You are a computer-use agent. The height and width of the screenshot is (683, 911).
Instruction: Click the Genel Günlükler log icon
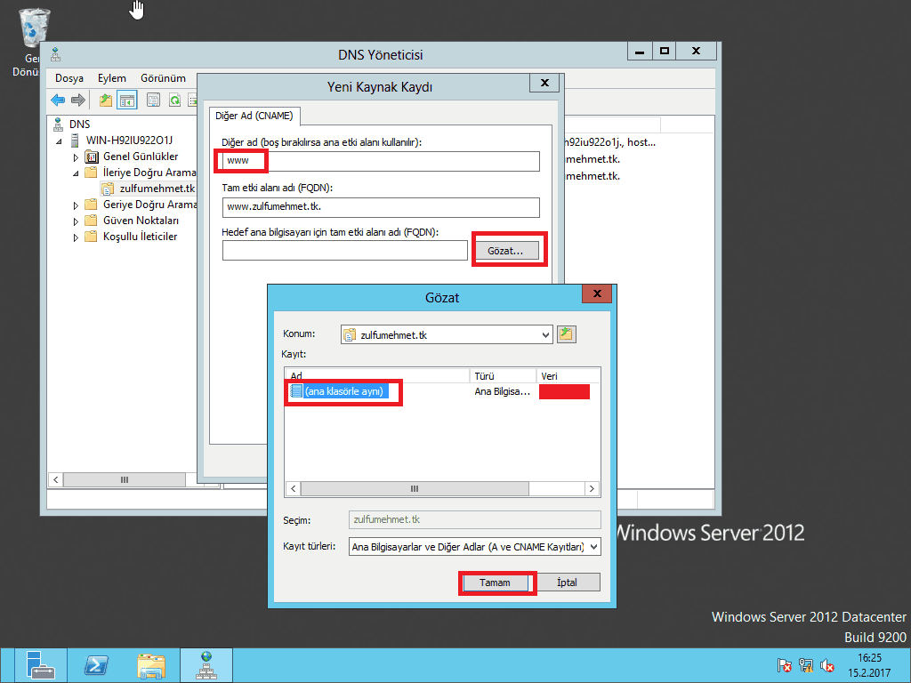(92, 157)
